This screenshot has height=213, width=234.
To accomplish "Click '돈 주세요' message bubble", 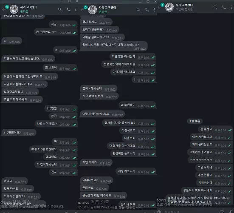I will 215,129.
